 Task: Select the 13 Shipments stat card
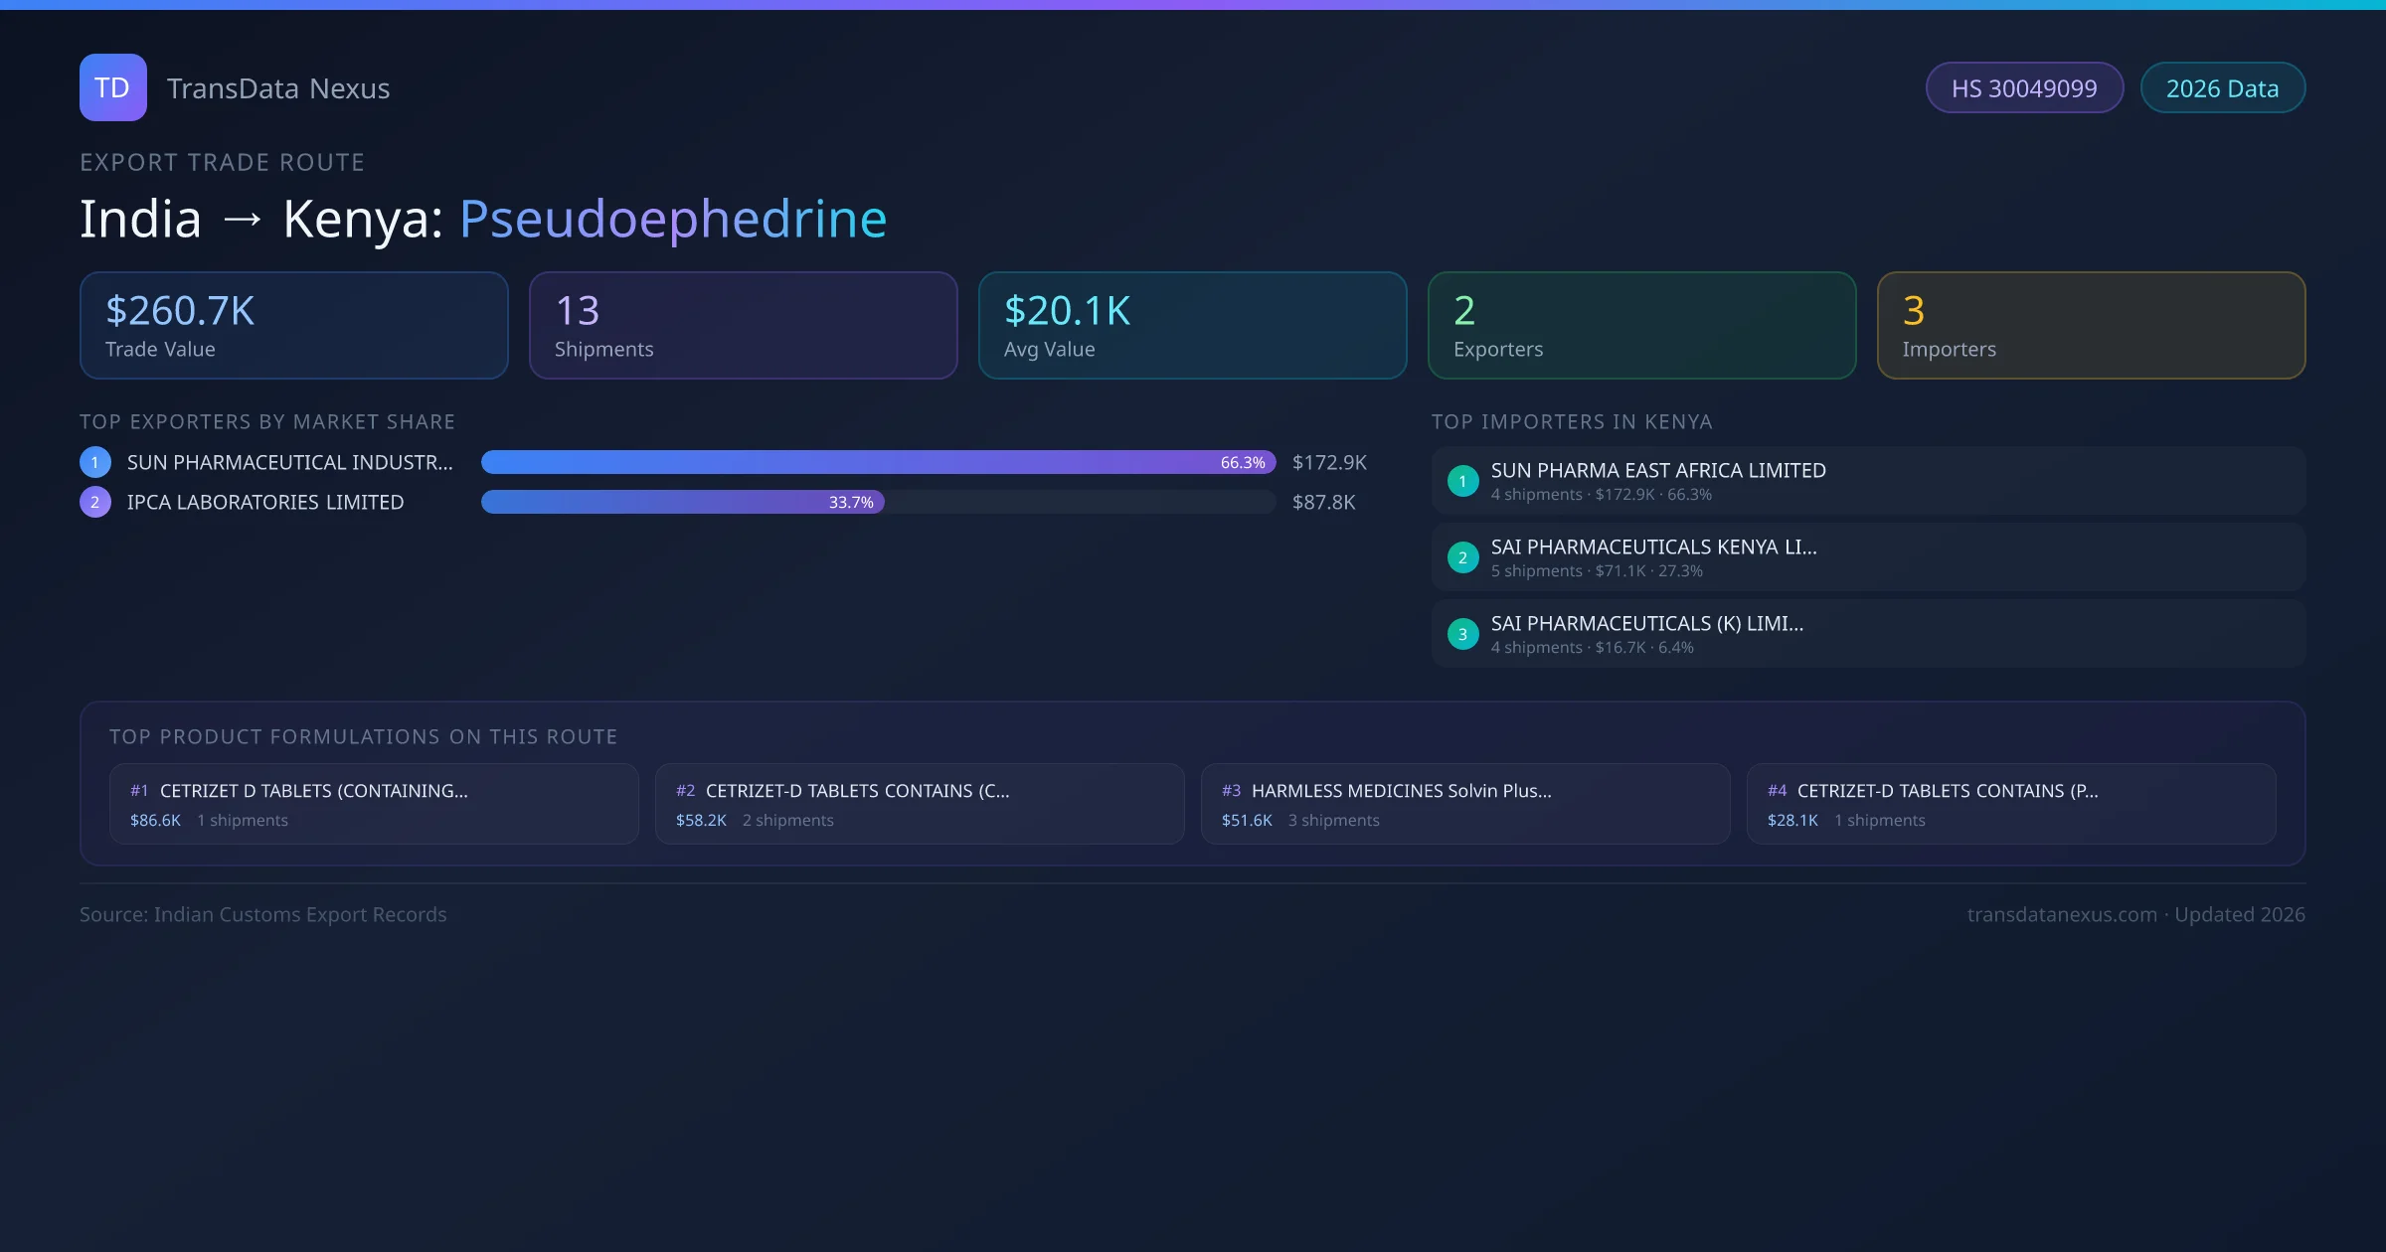[x=743, y=326]
